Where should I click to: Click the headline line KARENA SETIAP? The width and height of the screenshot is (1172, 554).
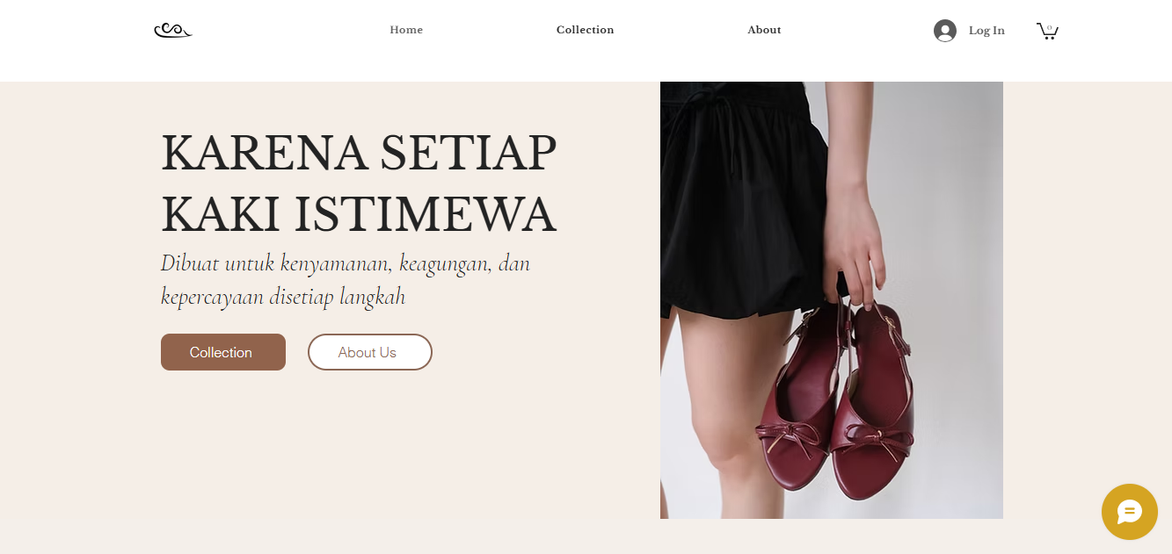359,152
